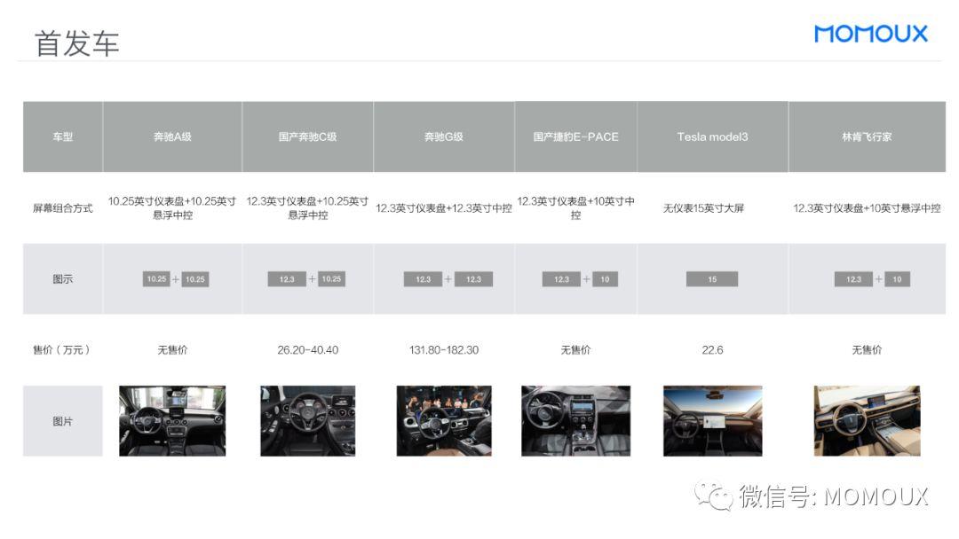Click the 26.20-40.40 price cell
The height and width of the screenshot is (539, 959).
tap(307, 350)
